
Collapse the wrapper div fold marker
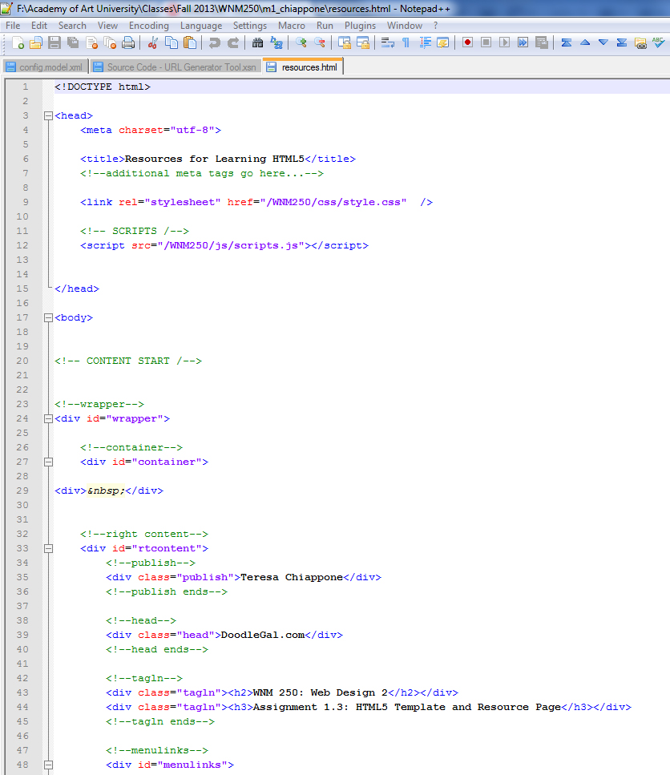click(48, 418)
